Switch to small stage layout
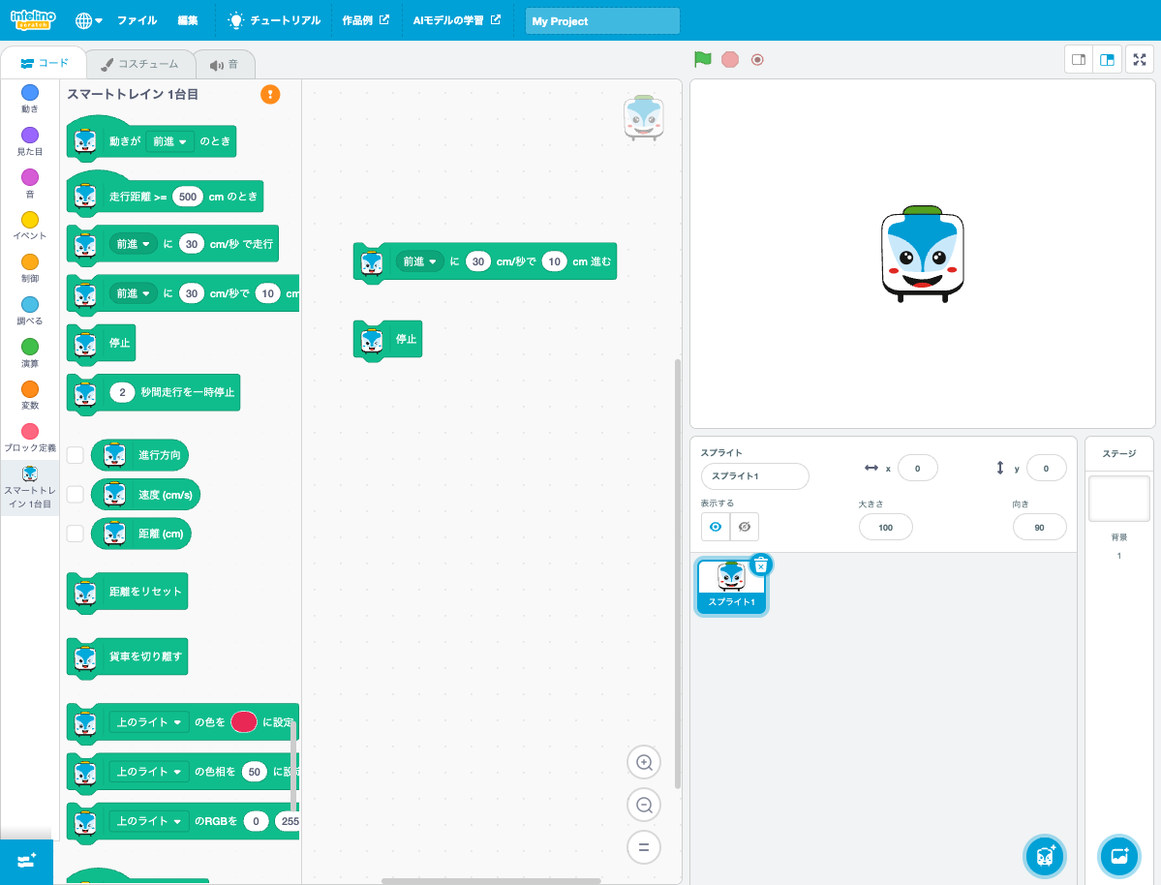Screen dimensions: 1161x885 pyautogui.click(x=1079, y=59)
